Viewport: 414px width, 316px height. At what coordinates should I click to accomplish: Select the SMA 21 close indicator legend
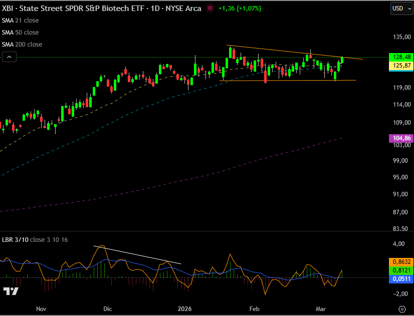(20, 21)
